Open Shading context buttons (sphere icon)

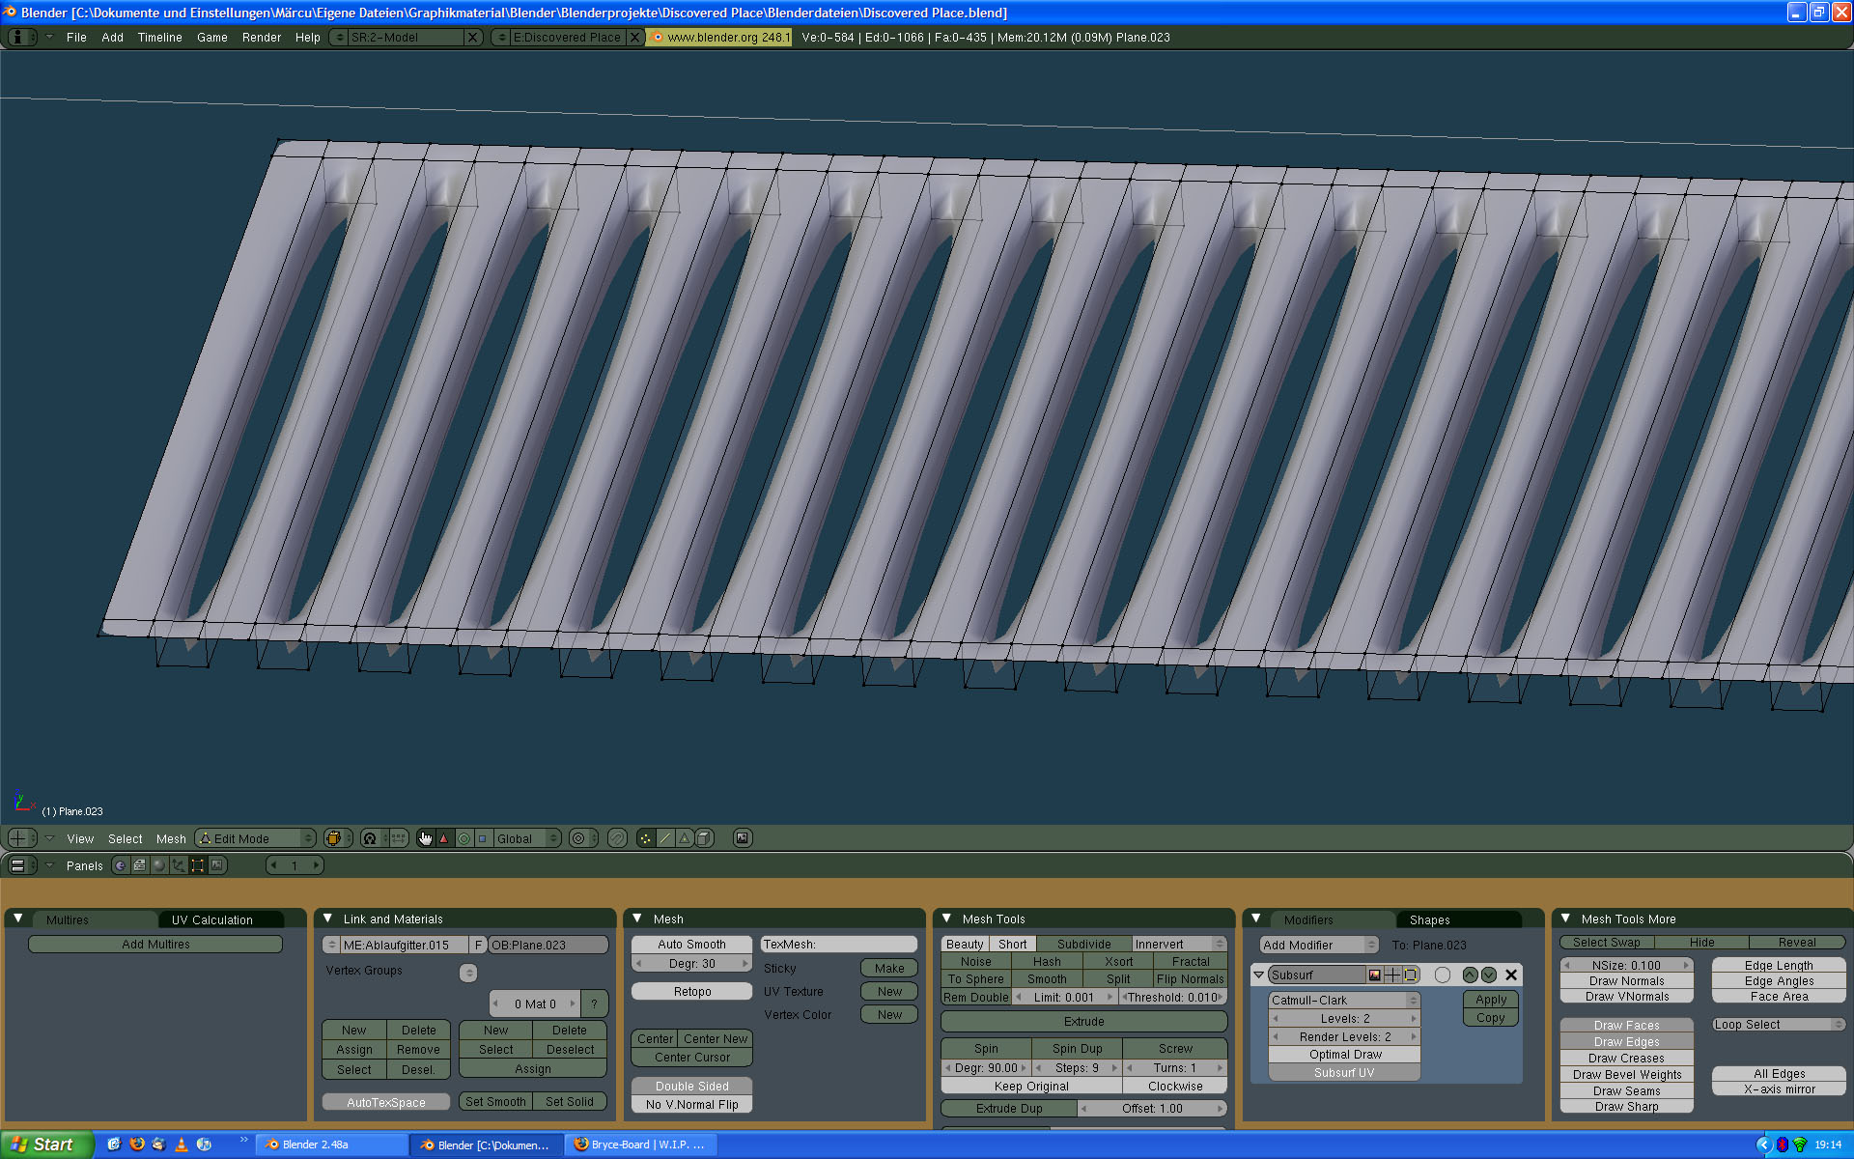tap(158, 865)
